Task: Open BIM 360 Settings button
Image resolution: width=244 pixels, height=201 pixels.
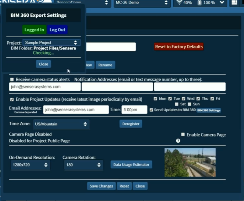Action: [209, 110]
